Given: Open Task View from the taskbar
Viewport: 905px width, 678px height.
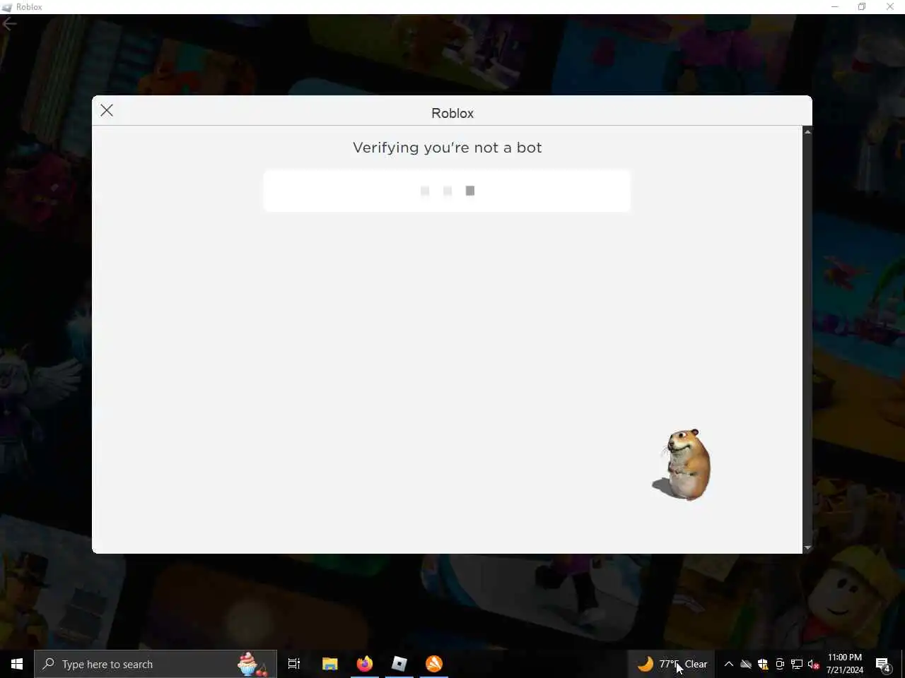Looking at the screenshot, I should click(294, 664).
